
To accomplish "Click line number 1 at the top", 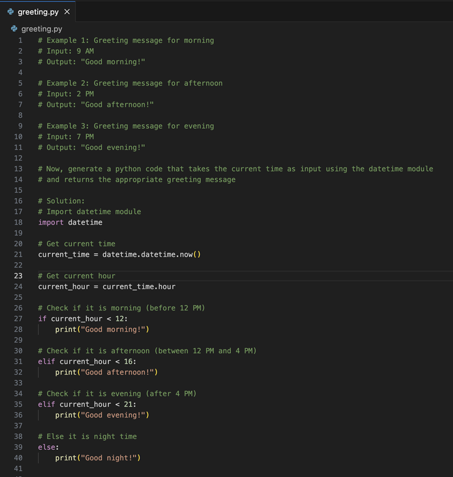I will 20,40.
